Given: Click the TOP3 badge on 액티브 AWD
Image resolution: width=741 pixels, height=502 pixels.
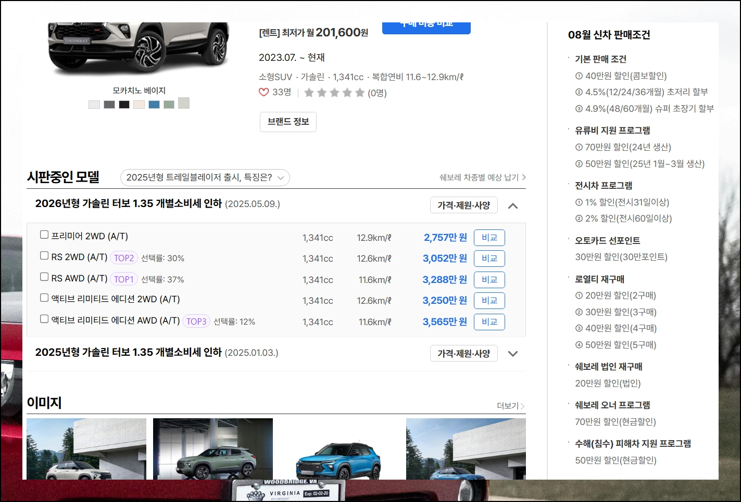Looking at the screenshot, I should point(196,321).
